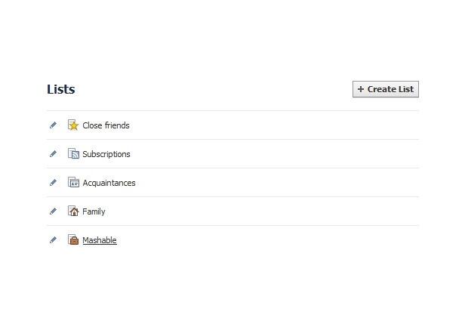Click the contact card icon for Acquaintances
The height and width of the screenshot is (321, 465).
(73, 182)
